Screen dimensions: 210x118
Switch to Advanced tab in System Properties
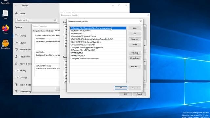[57, 31]
